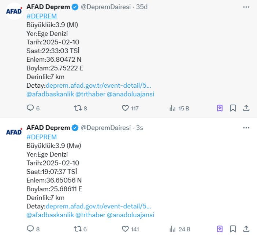257x237 pixels.
Task: Share the first AFAD Deprem tweet
Action: click(246, 108)
